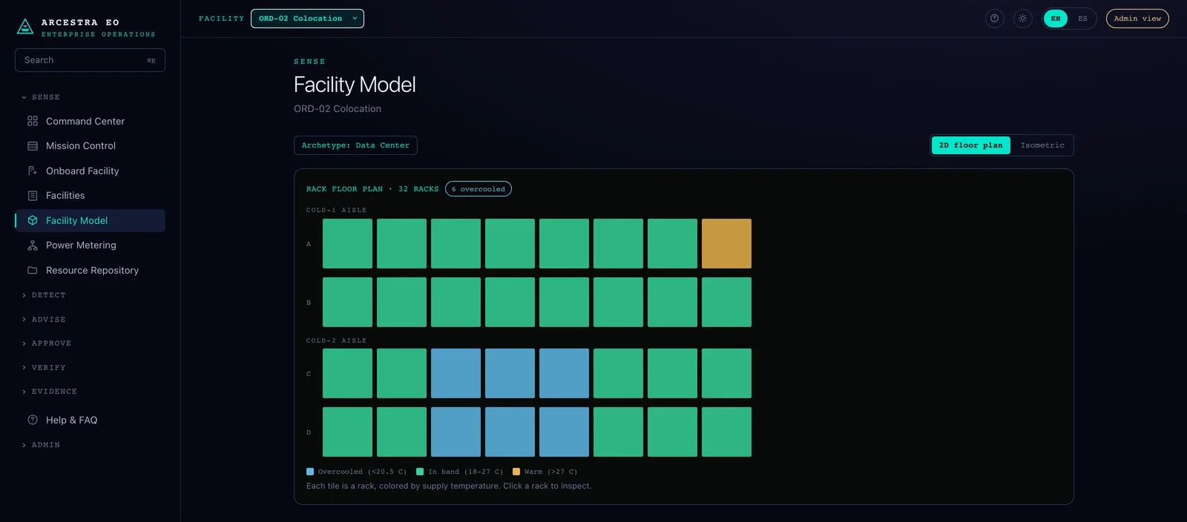
Task: Inspect the middle blue rack in row C
Action: pos(510,373)
